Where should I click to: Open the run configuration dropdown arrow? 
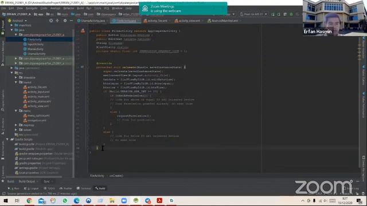(x=233, y=14)
